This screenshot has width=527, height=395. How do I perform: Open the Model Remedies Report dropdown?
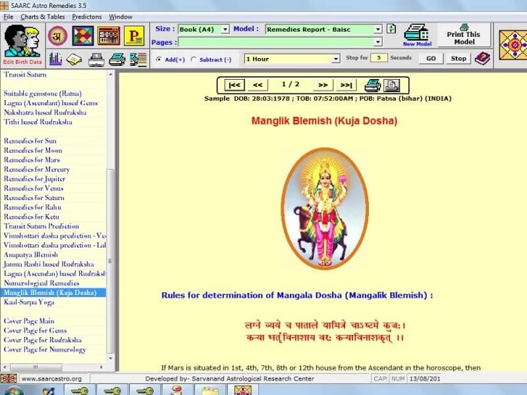click(x=377, y=30)
